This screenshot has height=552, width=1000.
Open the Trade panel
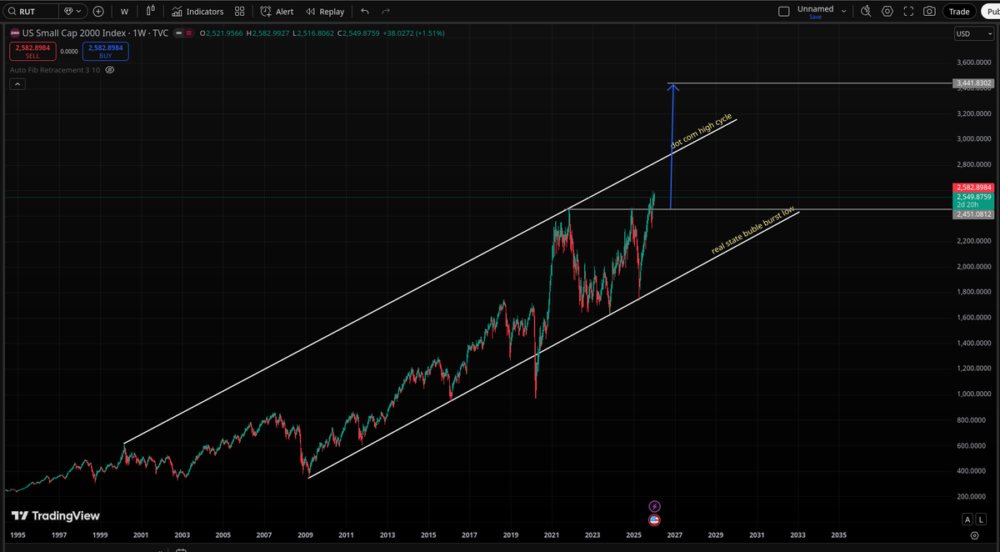(x=959, y=12)
